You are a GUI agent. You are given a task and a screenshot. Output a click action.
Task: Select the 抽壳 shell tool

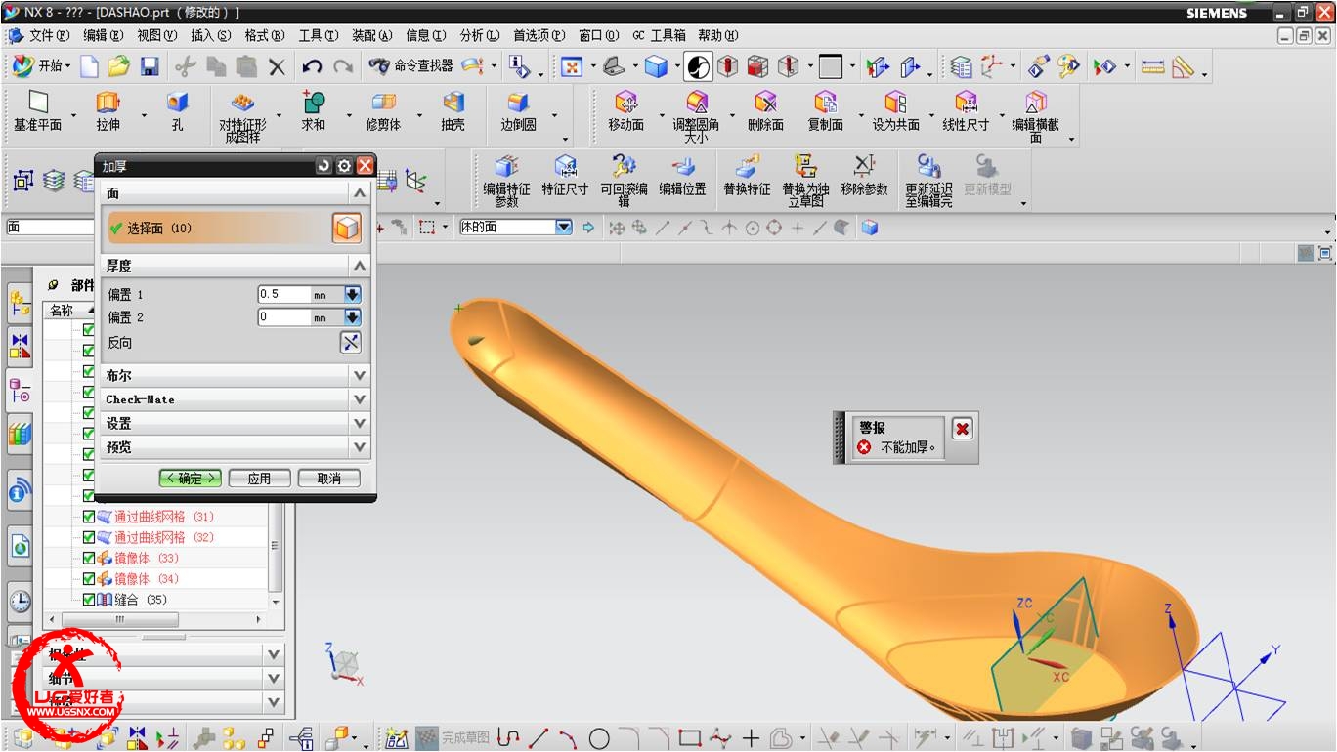tap(453, 111)
